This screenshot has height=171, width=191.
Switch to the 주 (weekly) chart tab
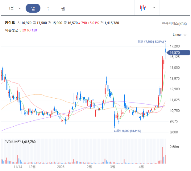click(48, 8)
